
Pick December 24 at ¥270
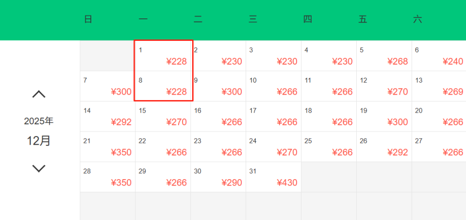pos(273,146)
